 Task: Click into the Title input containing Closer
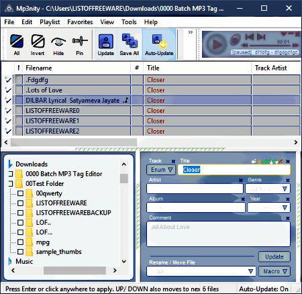pos(234,170)
